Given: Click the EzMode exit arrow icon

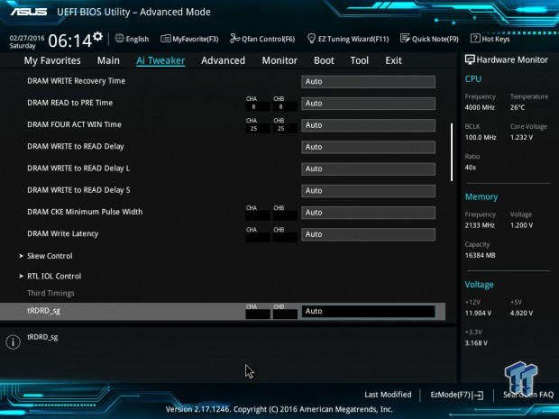Looking at the screenshot, I should pos(479,396).
